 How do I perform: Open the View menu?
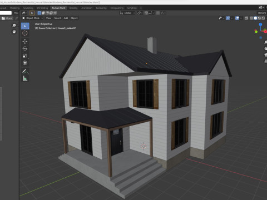(x=48, y=18)
